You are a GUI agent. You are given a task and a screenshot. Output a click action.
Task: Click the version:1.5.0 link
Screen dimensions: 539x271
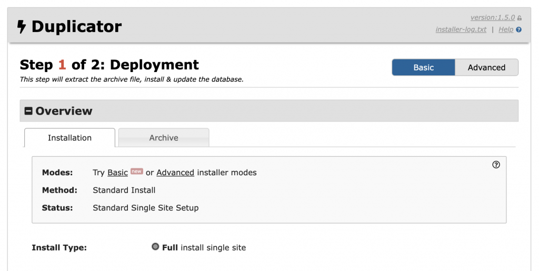493,17
